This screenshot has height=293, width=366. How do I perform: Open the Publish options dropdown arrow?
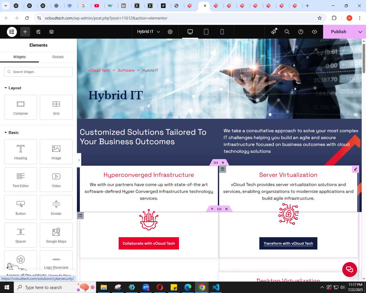point(360,32)
